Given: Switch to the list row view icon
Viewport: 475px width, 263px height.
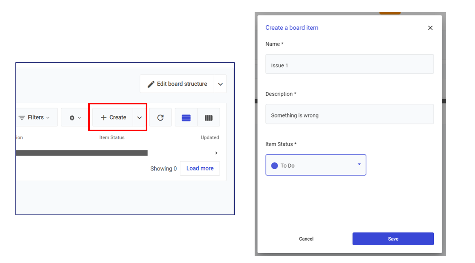Looking at the screenshot, I should pyautogui.click(x=186, y=117).
